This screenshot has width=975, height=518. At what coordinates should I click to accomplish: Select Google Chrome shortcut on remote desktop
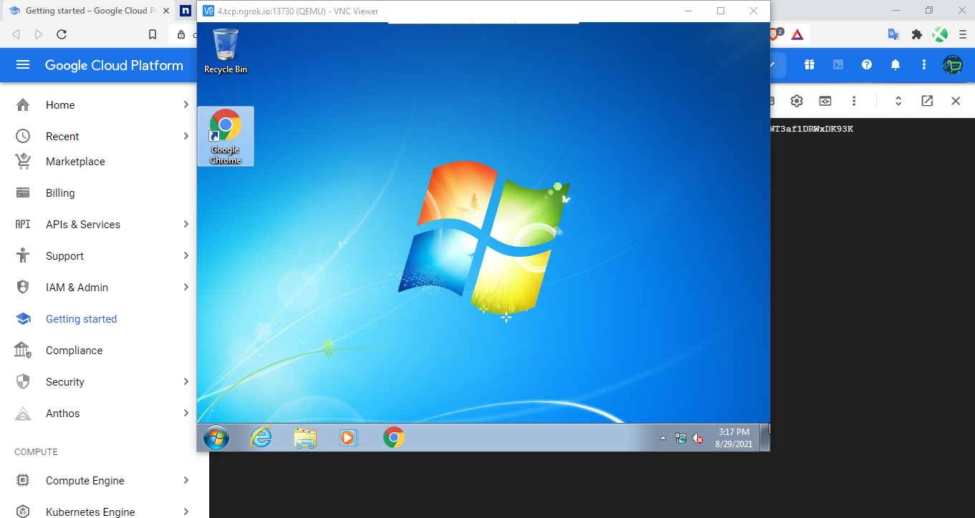[226, 137]
